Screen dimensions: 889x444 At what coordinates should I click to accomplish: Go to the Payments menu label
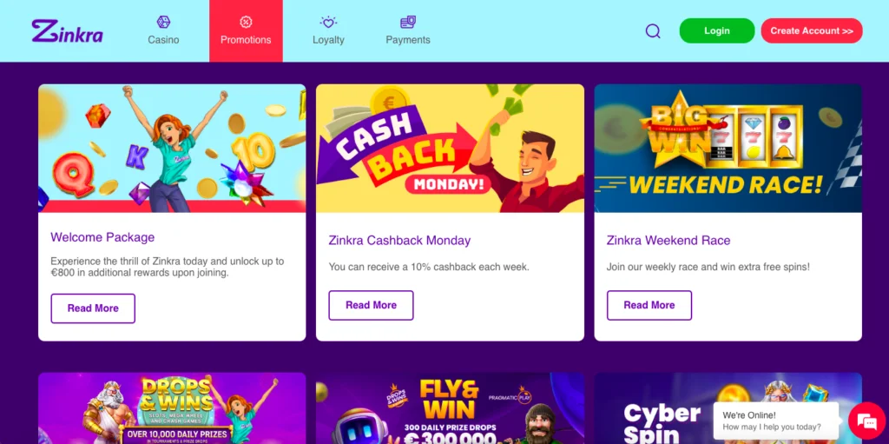[x=408, y=40]
